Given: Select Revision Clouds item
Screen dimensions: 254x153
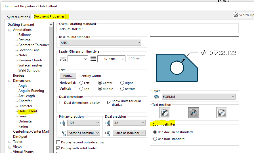Looking at the screenshot, I should 30,60.
